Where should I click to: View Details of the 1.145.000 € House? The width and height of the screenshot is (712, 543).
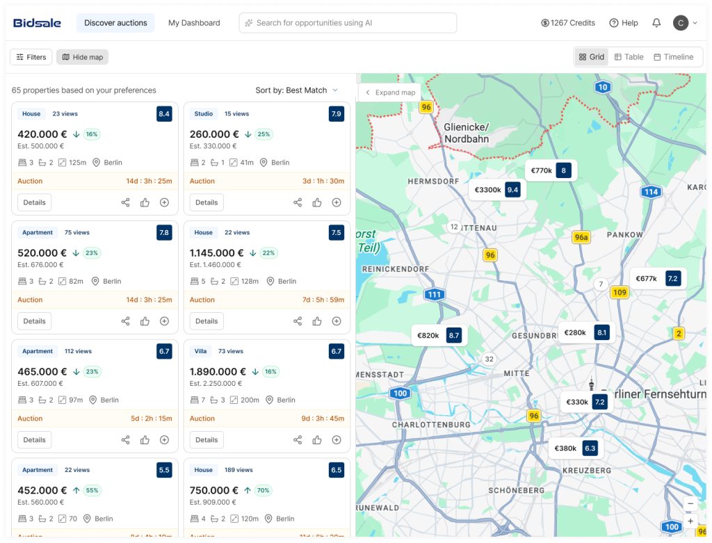pyautogui.click(x=207, y=321)
